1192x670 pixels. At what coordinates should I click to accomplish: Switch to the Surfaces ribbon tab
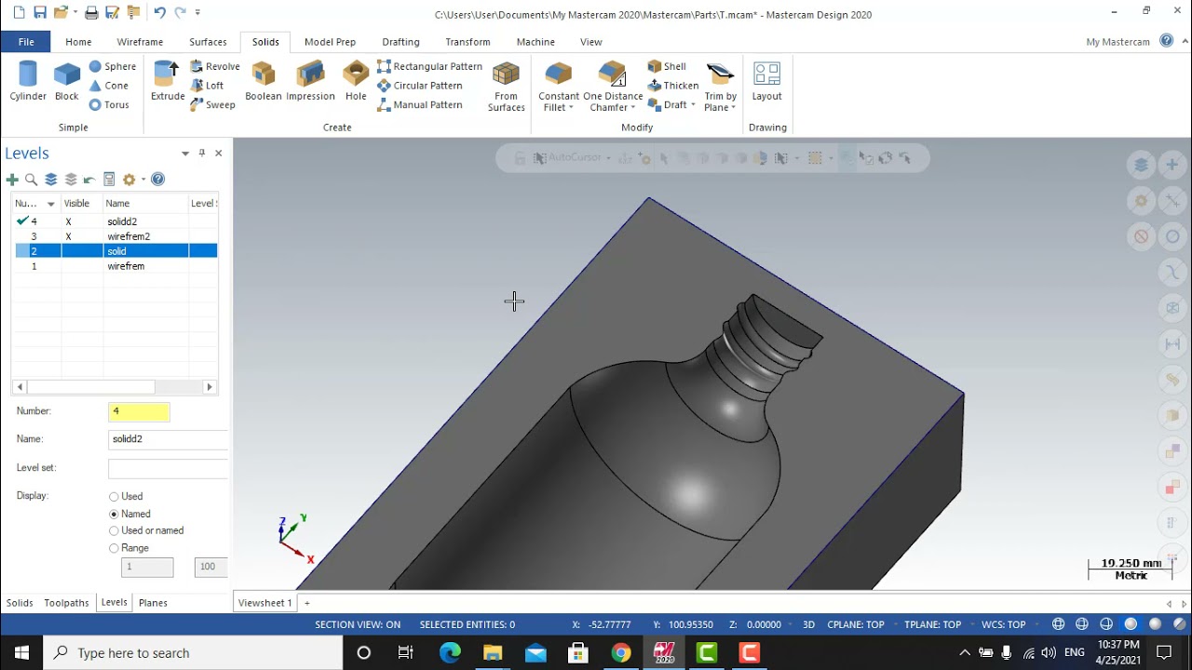click(x=208, y=42)
